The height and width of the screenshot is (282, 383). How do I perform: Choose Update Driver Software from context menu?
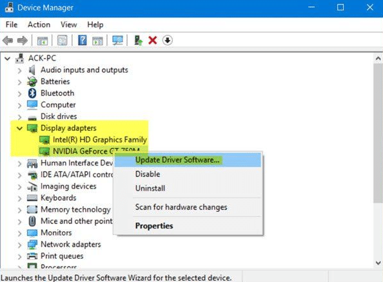tap(188, 160)
